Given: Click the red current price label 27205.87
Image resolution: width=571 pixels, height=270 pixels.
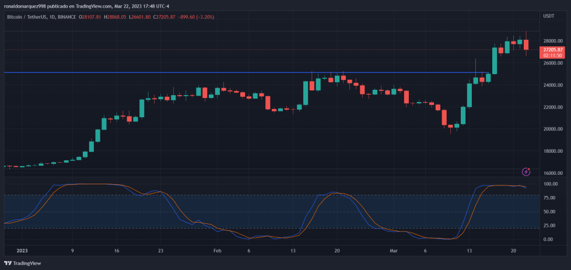Looking at the screenshot, I should point(552,50).
